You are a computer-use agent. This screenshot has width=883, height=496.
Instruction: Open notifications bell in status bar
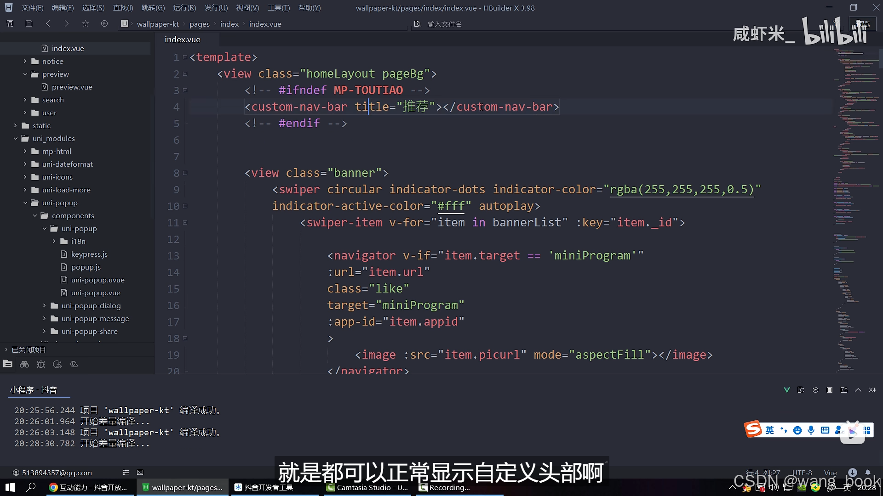(868, 473)
